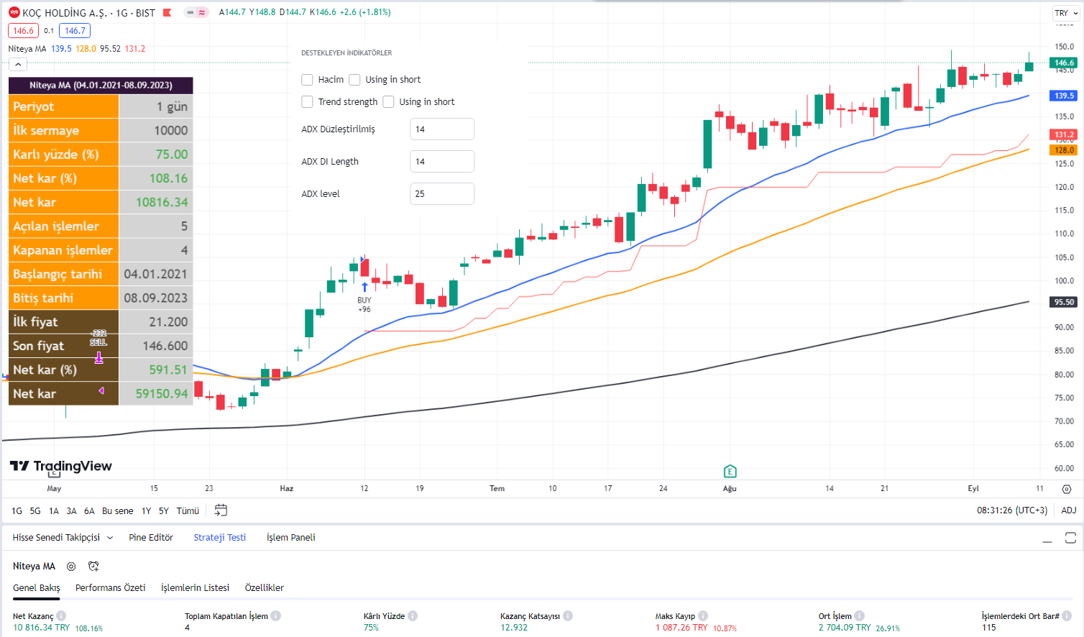The width and height of the screenshot is (1084, 637).
Task: Enable the Trend strength checkbox
Action: (x=307, y=102)
